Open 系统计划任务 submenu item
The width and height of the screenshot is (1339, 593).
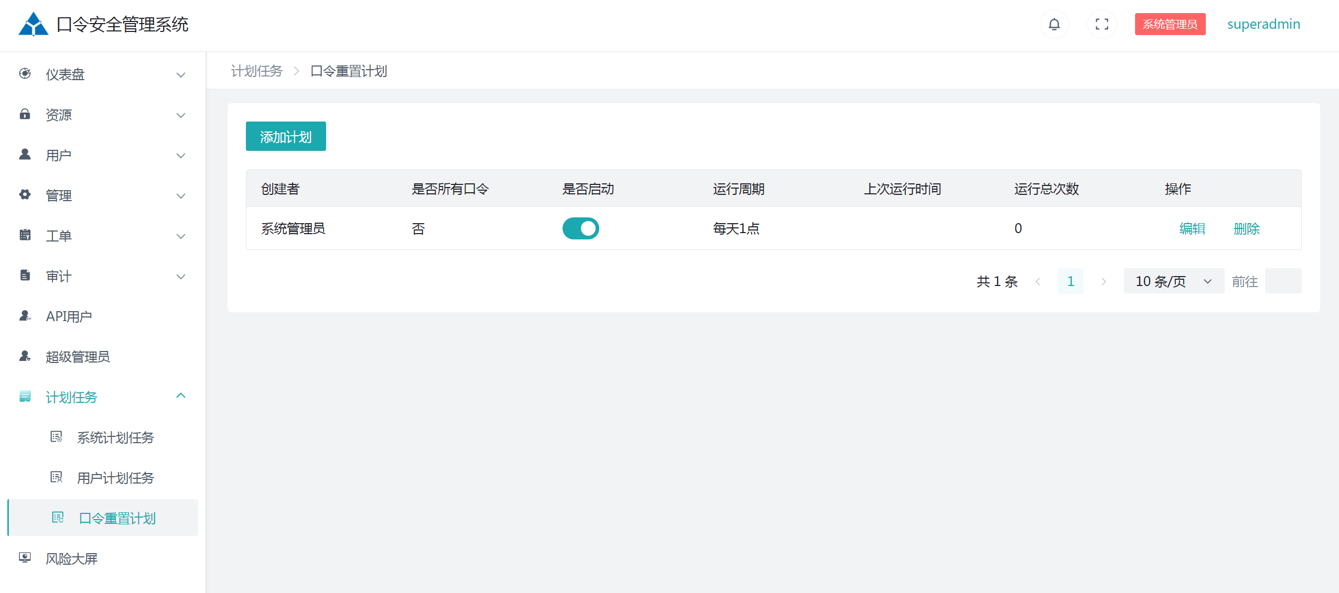pos(115,437)
